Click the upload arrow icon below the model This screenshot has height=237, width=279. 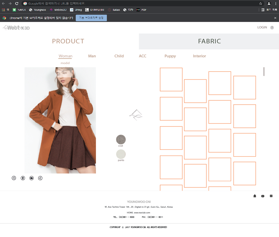point(23,178)
